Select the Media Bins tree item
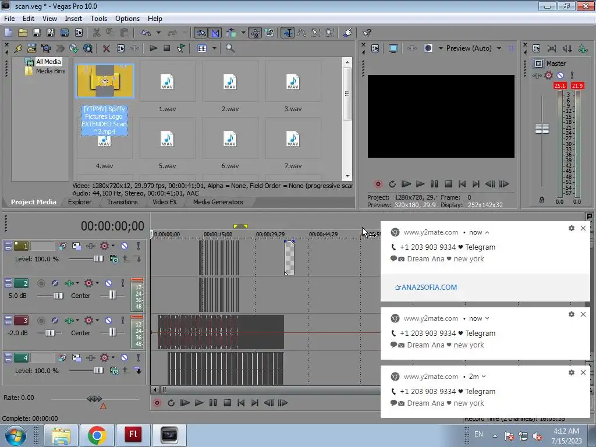This screenshot has height=447, width=596. [x=51, y=71]
